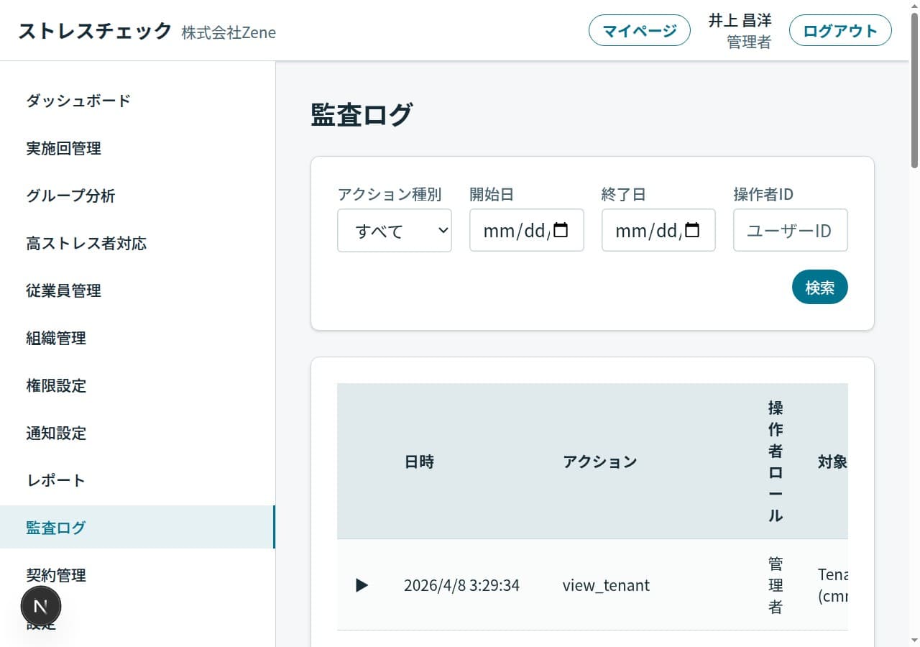Click the 操作者ロール column header
Image resolution: width=920 pixels, height=647 pixels.
(776, 462)
